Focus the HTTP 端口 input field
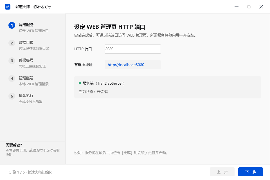 pyautogui.click(x=132, y=49)
